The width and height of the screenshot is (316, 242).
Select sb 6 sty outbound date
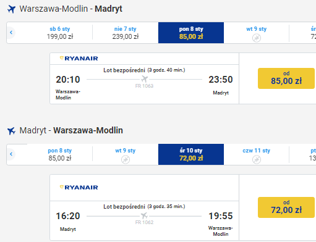[60, 33]
